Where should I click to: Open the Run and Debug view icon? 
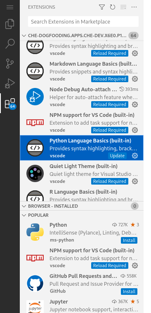click(10, 83)
